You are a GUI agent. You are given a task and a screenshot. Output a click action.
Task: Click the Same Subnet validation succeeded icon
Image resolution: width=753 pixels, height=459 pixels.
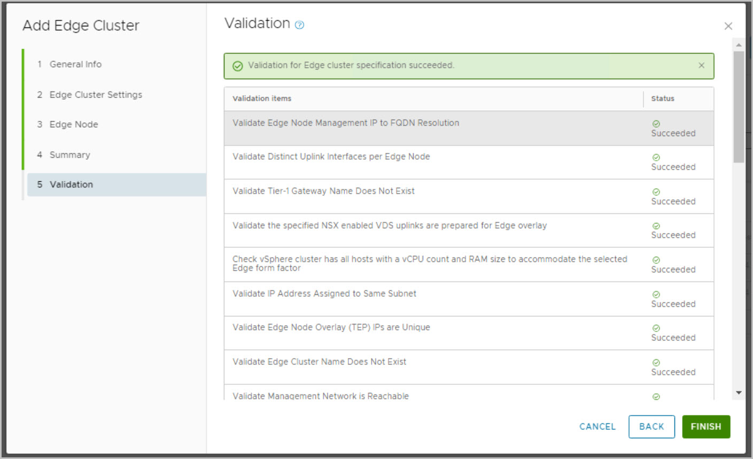coord(656,294)
